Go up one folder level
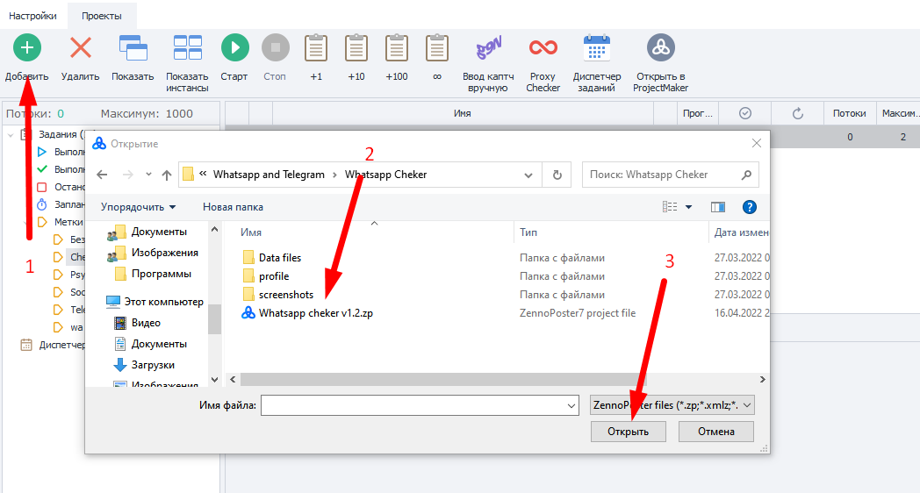This screenshot has width=920, height=493. point(167,175)
